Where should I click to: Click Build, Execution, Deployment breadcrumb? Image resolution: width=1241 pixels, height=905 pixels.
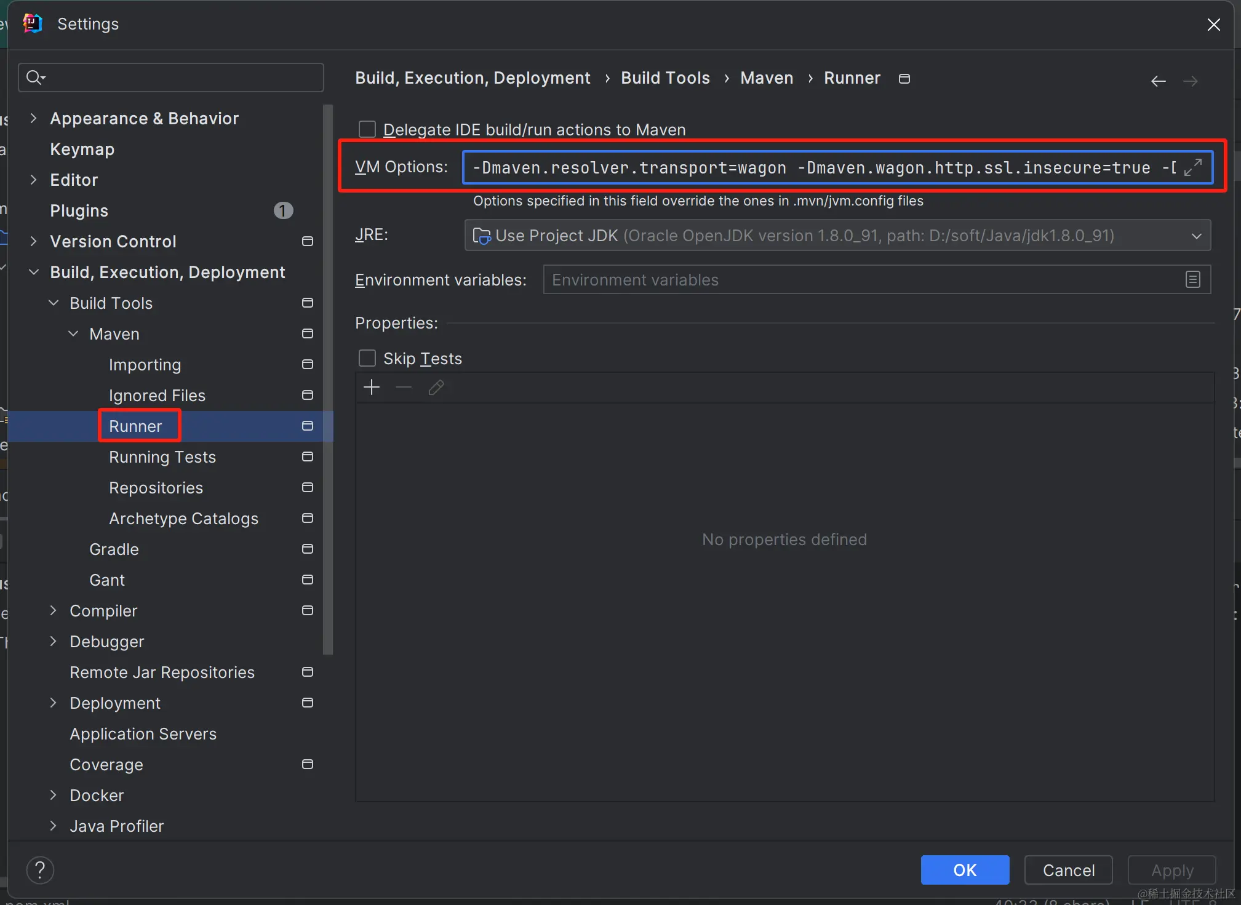pos(473,78)
